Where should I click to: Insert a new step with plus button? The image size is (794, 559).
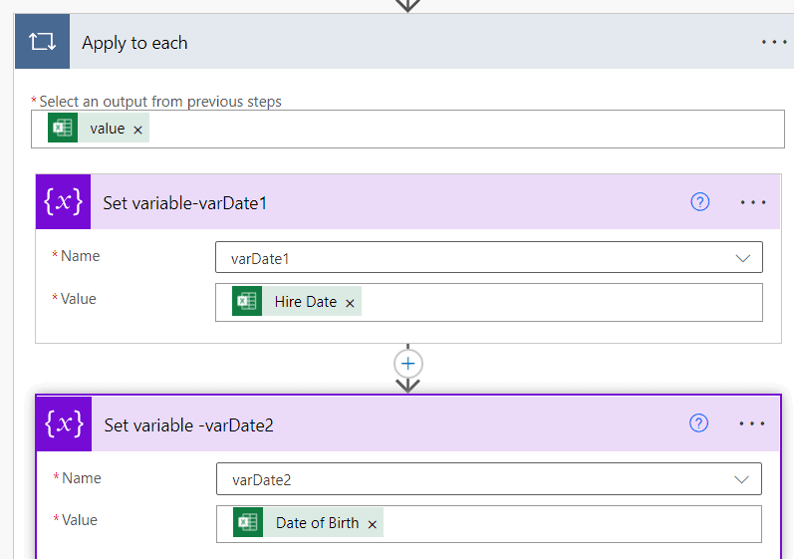[408, 364]
